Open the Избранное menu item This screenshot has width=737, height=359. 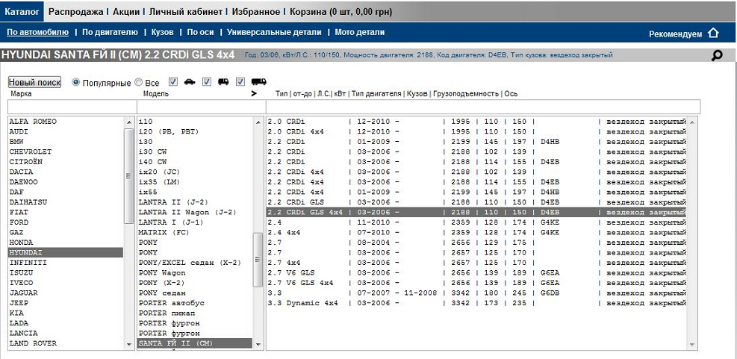pos(255,12)
